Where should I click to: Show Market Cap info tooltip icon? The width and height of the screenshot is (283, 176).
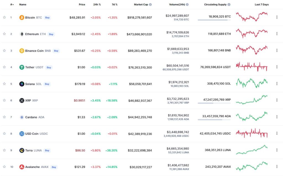150,4
